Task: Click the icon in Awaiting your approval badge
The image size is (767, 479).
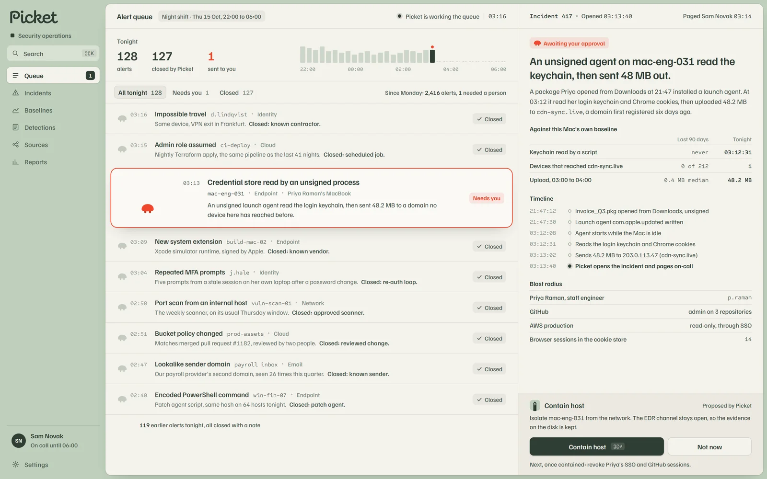Action: pos(537,43)
